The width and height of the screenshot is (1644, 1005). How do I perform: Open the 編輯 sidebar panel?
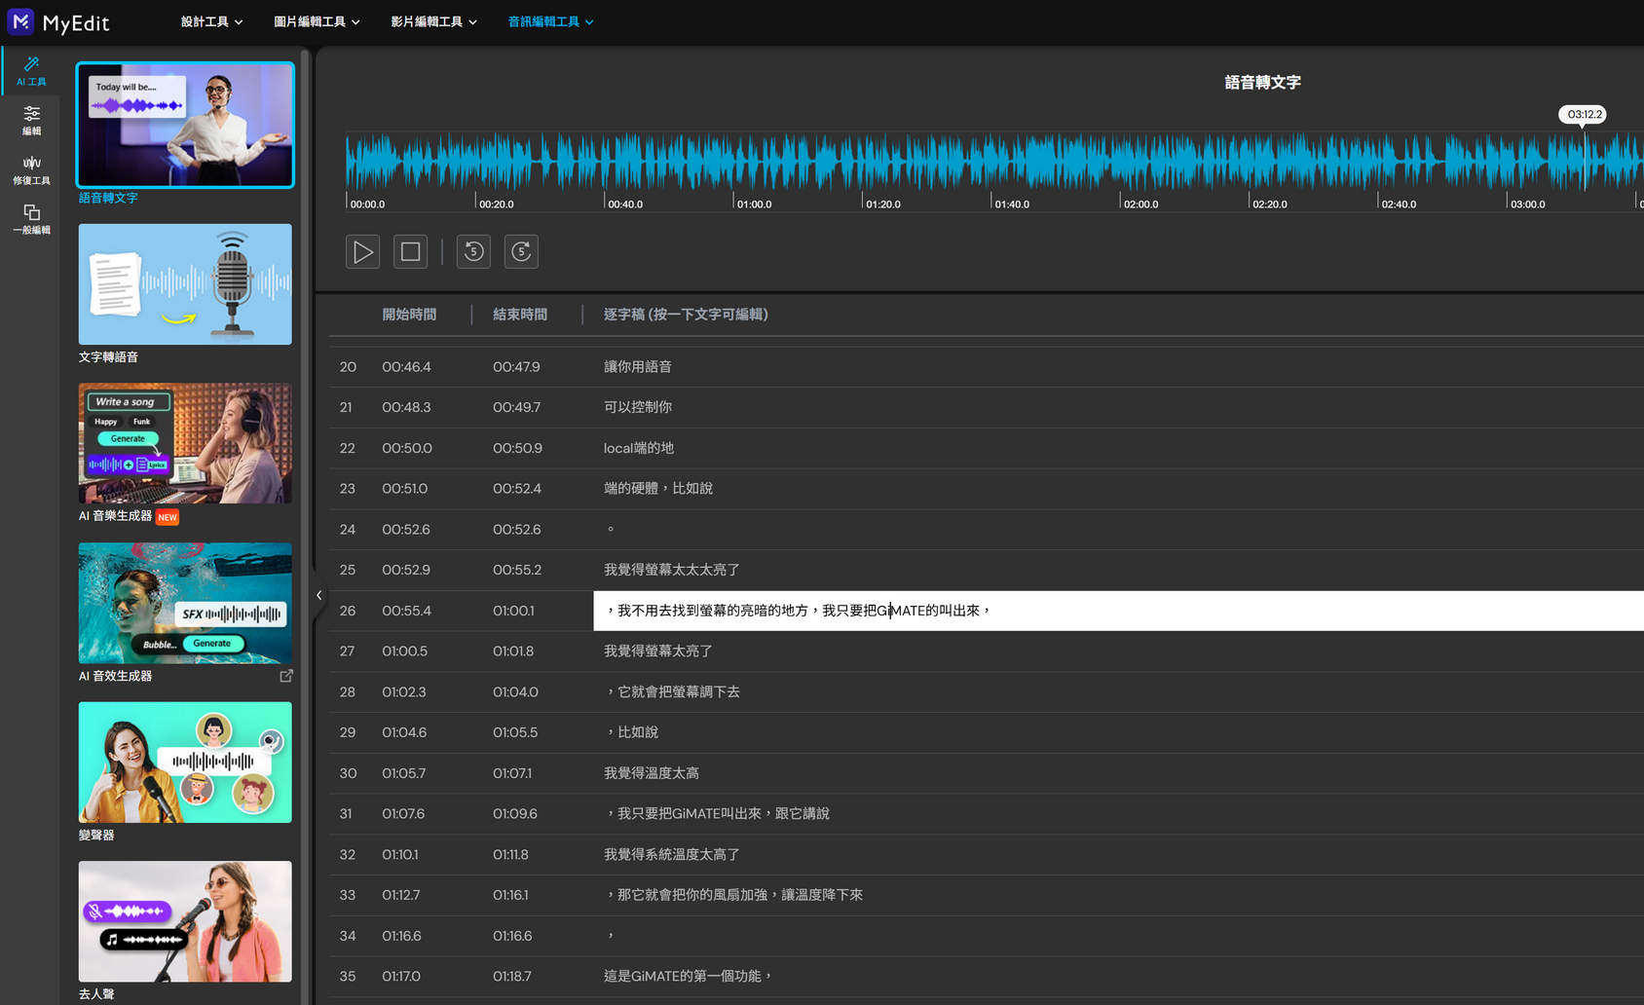(31, 120)
